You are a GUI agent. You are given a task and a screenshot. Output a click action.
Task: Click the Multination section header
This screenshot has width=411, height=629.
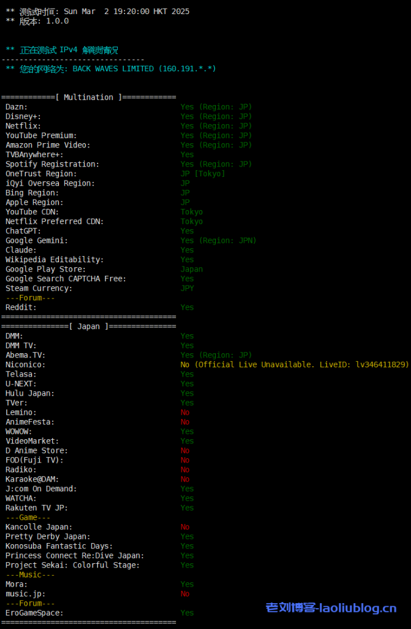click(x=88, y=97)
